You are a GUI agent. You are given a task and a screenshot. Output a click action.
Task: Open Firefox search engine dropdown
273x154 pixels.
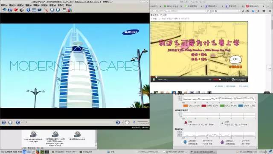(213, 11)
